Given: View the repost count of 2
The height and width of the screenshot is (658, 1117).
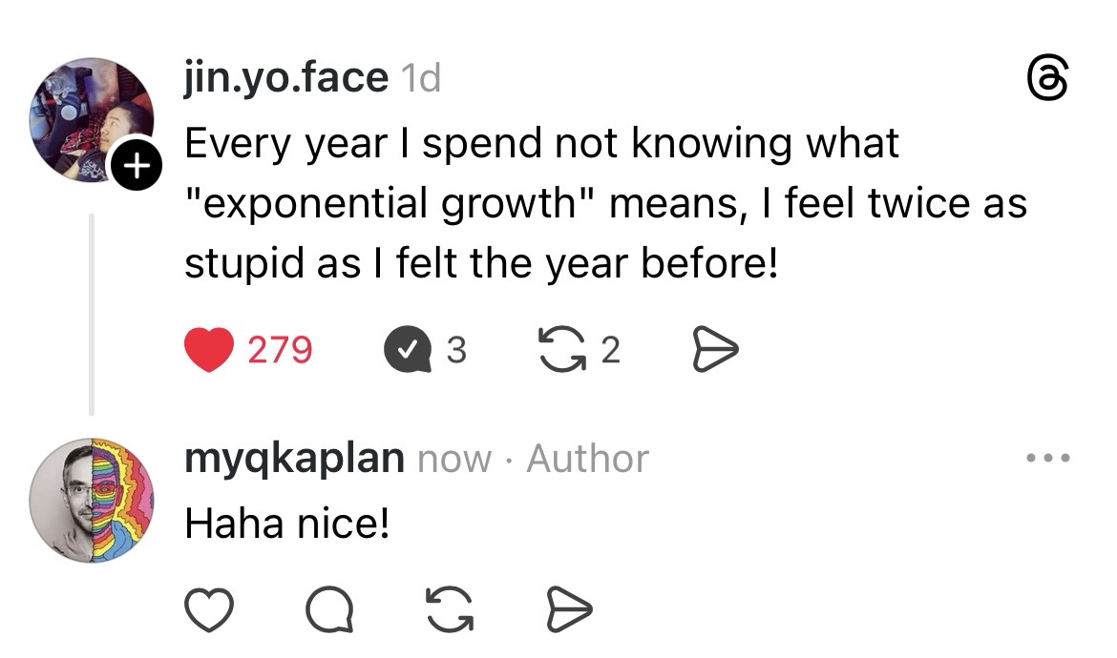Looking at the screenshot, I should pyautogui.click(x=610, y=351).
